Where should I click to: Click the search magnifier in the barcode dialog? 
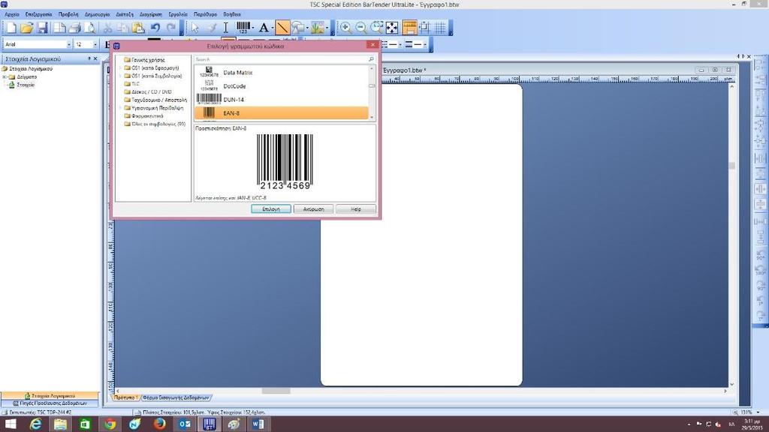click(x=371, y=59)
